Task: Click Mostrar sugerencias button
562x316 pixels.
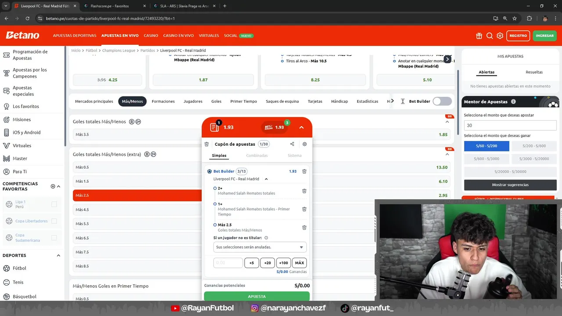Action: (x=510, y=185)
